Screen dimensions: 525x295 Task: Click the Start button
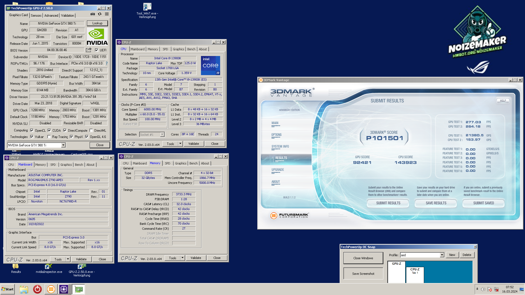tap(8, 289)
